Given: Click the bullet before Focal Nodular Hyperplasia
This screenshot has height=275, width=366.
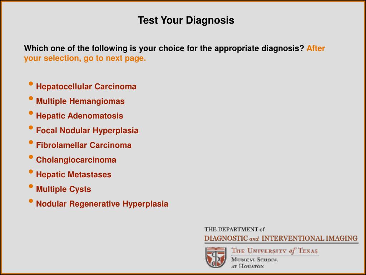Looking at the screenshot, I should point(31,127).
